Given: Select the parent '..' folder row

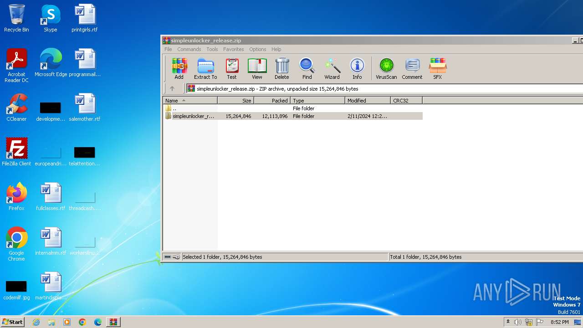Looking at the screenshot, I should click(293, 108).
